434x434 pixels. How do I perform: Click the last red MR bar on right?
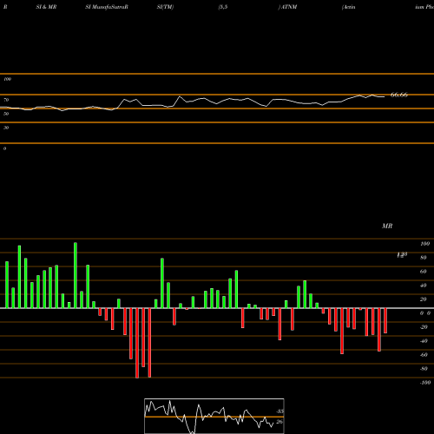[x=385, y=320]
